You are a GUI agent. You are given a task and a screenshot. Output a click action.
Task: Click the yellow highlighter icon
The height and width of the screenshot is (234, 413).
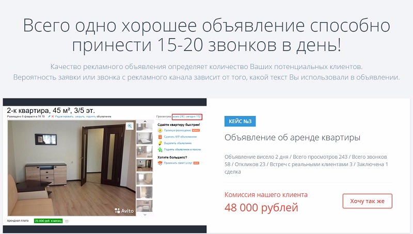pos(160,143)
